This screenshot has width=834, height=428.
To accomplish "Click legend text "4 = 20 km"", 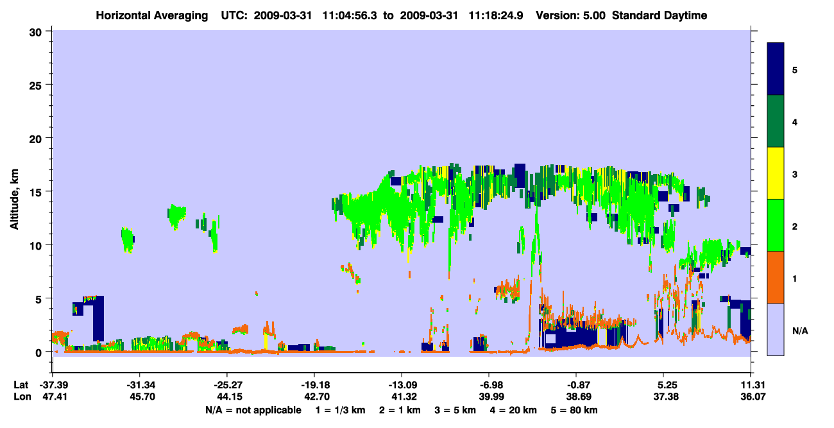I will pos(514,410).
